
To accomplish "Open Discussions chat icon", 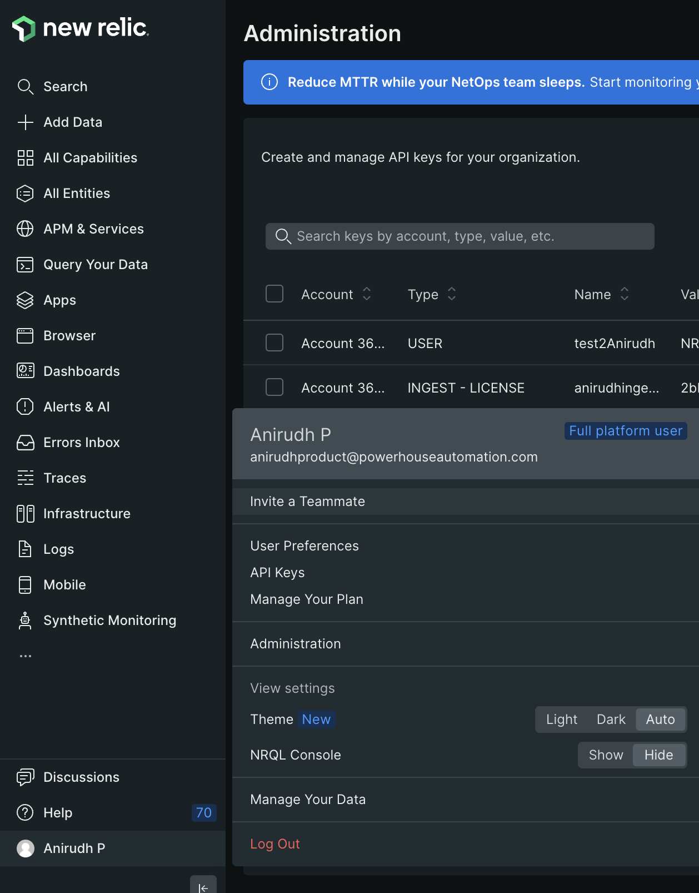I will [25, 777].
